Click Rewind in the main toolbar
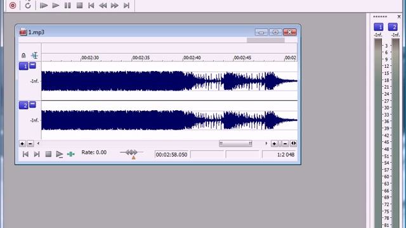 103,5
